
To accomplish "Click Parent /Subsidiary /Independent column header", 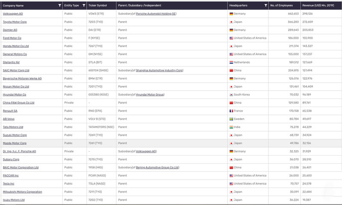I will point(140,6).
